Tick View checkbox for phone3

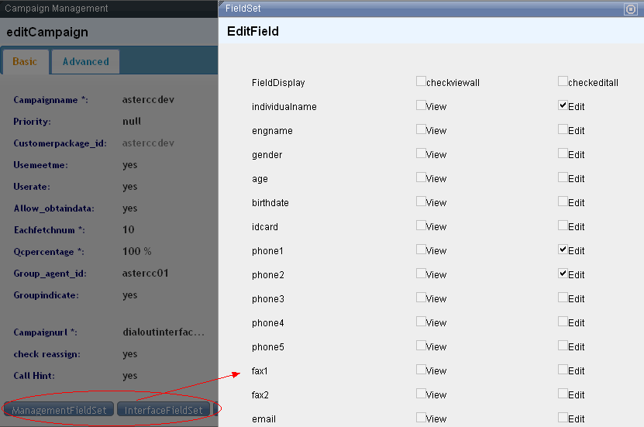pyautogui.click(x=421, y=298)
